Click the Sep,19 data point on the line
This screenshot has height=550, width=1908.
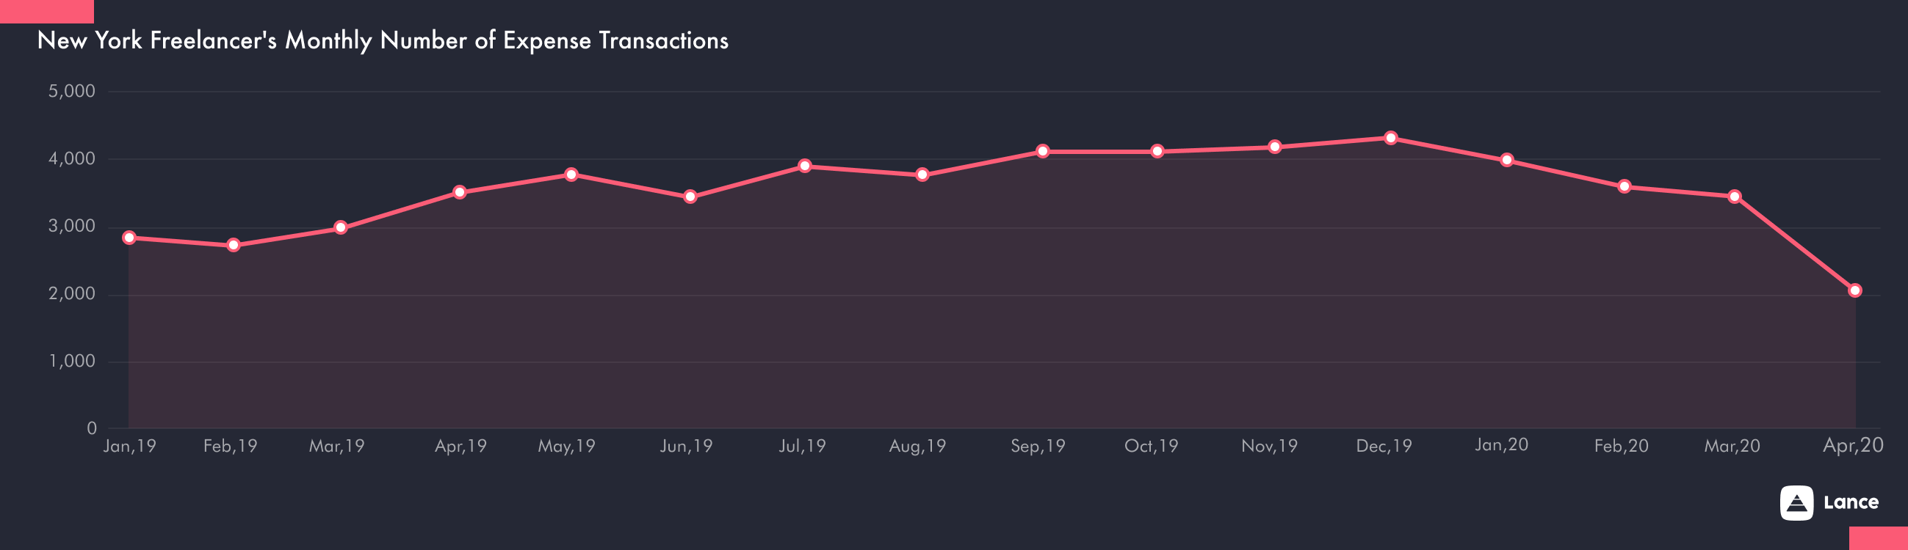click(x=1042, y=151)
